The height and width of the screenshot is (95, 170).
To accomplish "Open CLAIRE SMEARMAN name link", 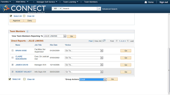I will 21,58.
